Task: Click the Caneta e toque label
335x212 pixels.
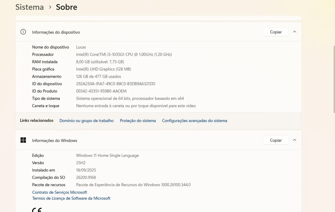Action: [46, 106]
